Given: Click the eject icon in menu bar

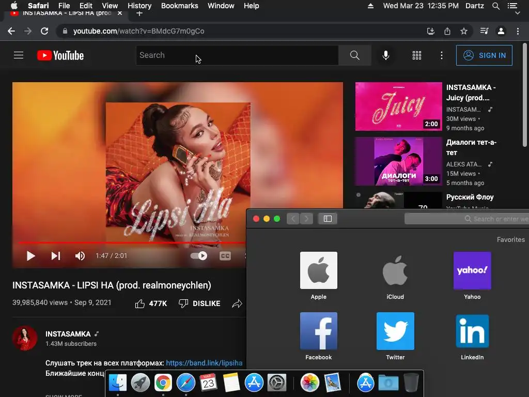Looking at the screenshot, I should click(x=370, y=6).
